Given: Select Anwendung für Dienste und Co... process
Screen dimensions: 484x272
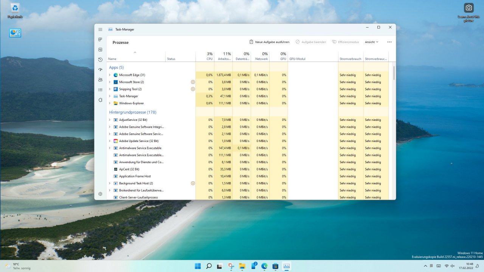Looking at the screenshot, I should pos(247,162).
